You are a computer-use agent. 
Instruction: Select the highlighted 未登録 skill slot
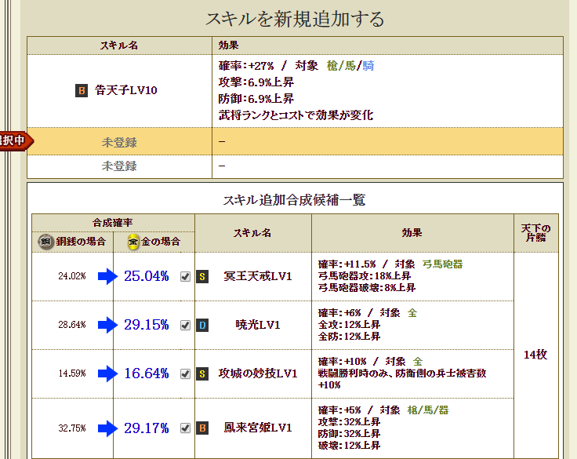click(x=295, y=141)
